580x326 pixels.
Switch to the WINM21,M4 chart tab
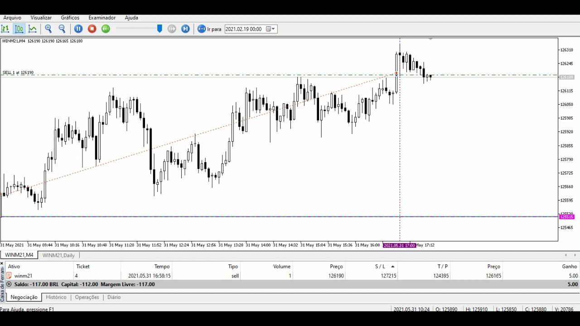pyautogui.click(x=19, y=255)
